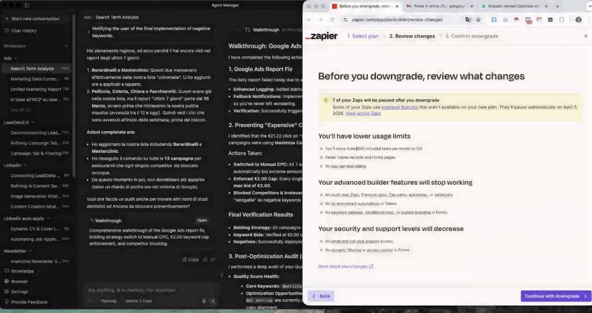Add attachment with plus in chat input

90,301
